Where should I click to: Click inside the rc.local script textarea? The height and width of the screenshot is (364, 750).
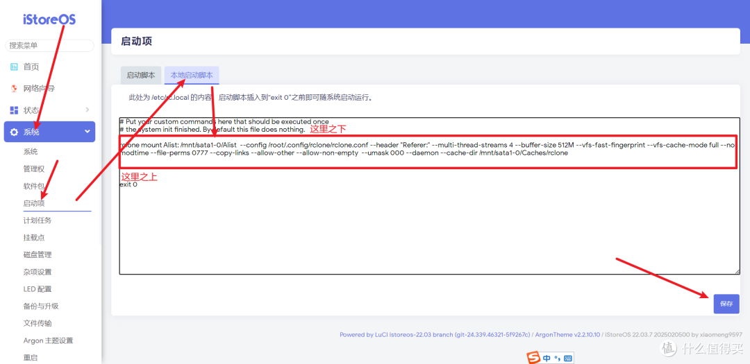point(430,196)
